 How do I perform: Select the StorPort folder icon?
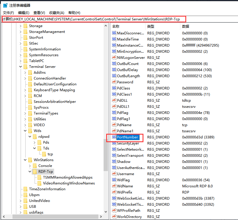tap(26, 38)
